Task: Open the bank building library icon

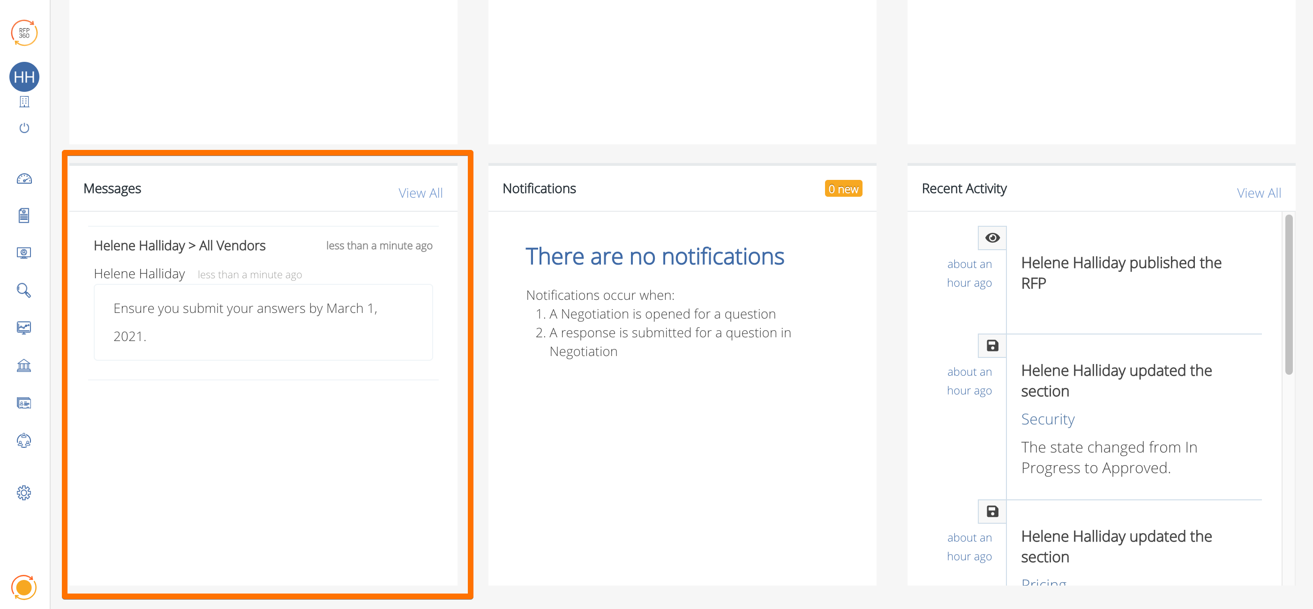Action: (24, 365)
